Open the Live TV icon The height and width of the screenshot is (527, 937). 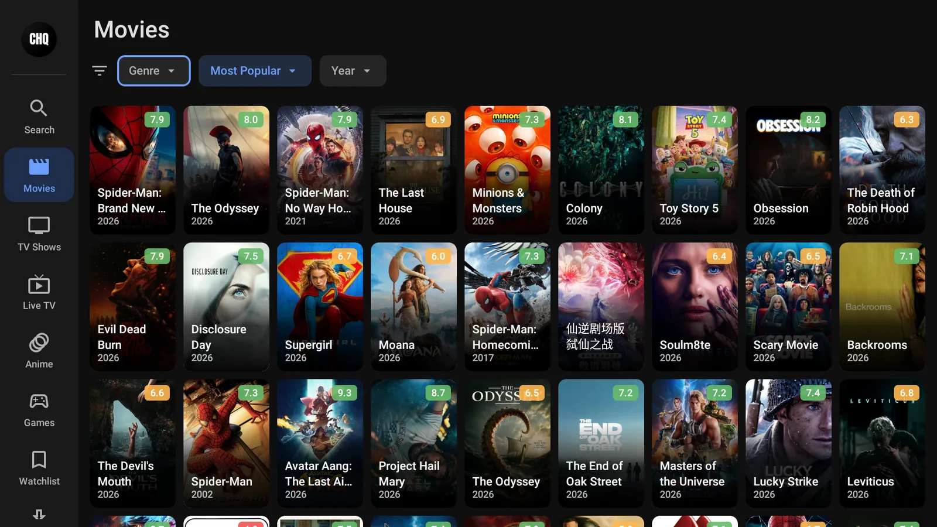tap(39, 284)
